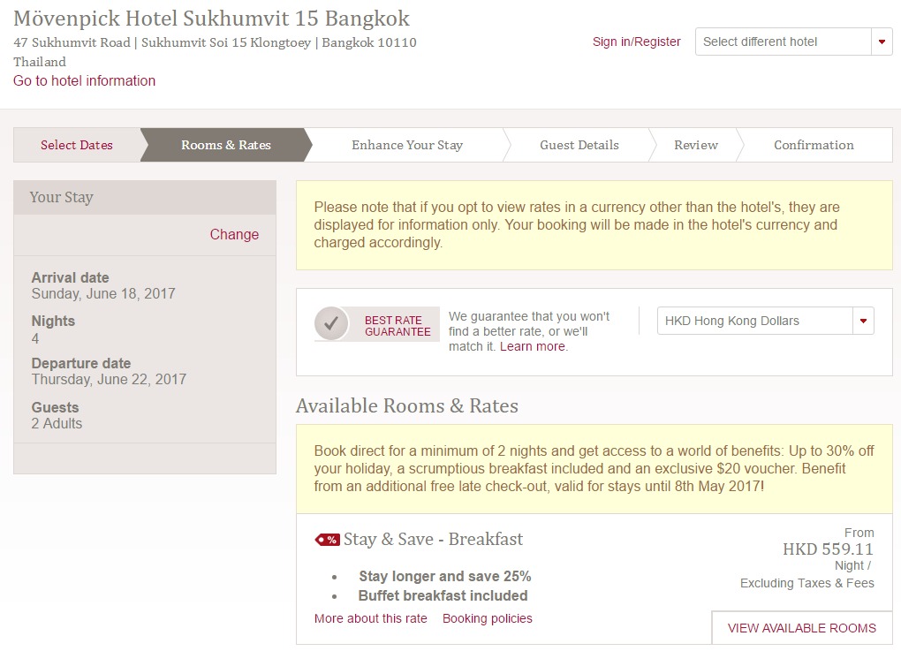Screen dimensions: 901x651
Task: Select the Rooms & Rates step
Action: coord(226,145)
